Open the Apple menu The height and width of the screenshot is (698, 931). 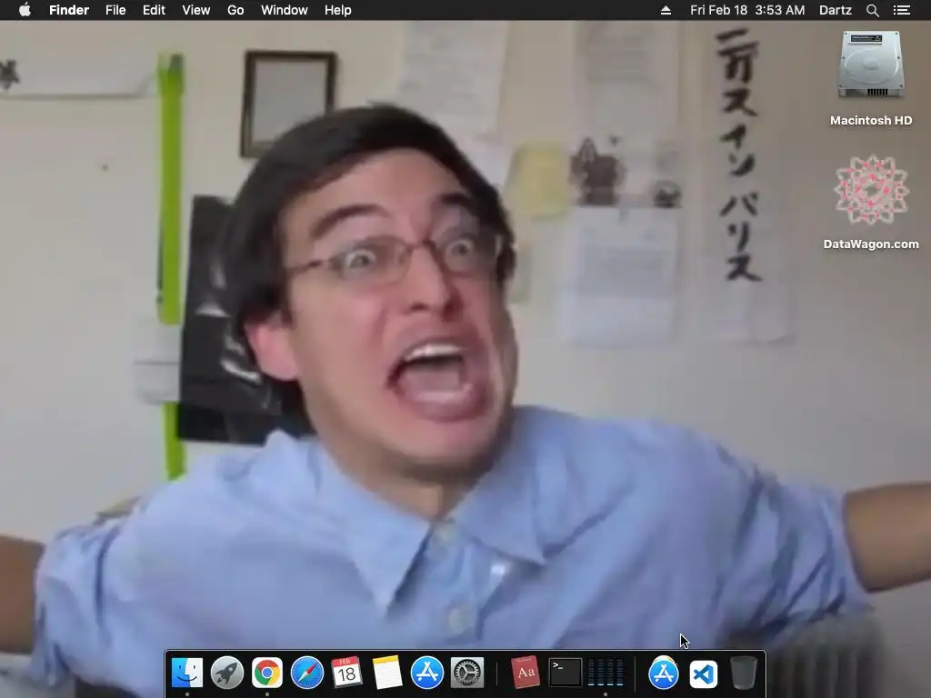tap(25, 10)
